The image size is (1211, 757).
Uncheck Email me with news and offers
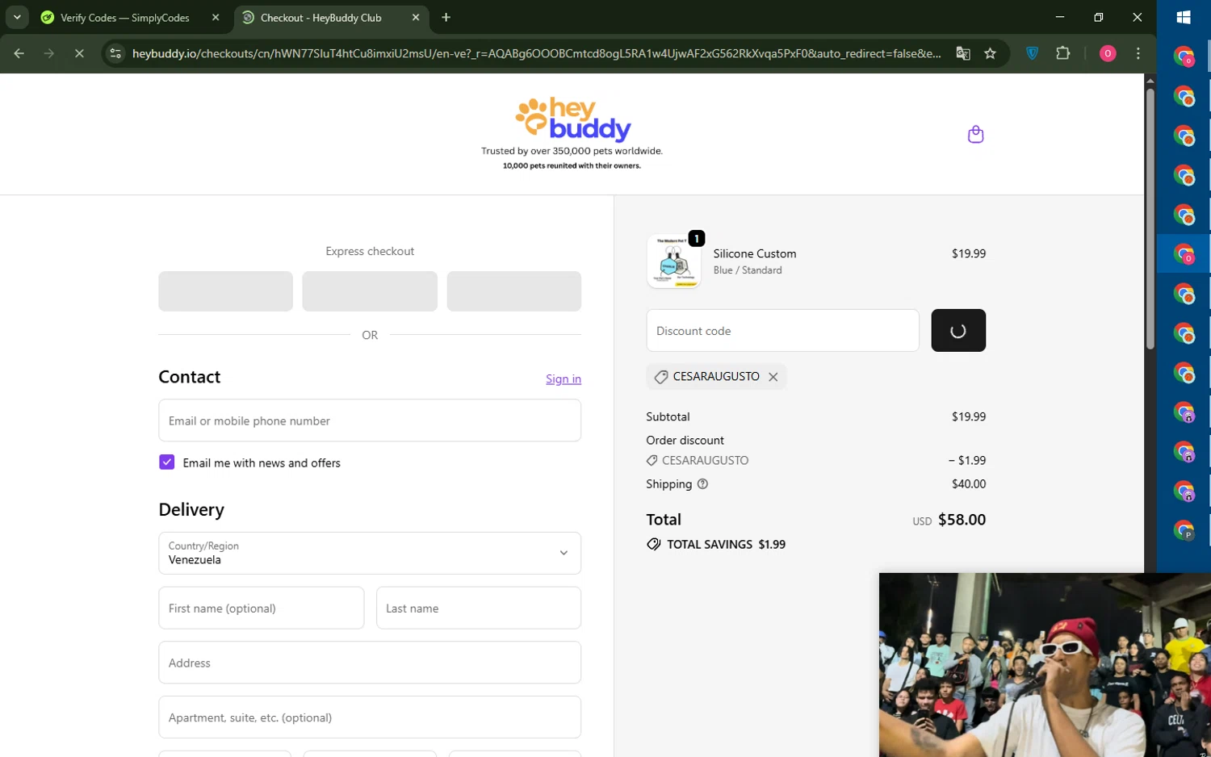point(167,462)
